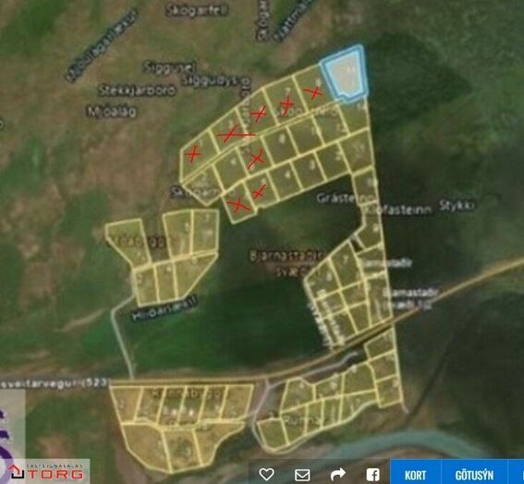
Task: Click the Bjarnastaðir label in map center
Action: 286,256
